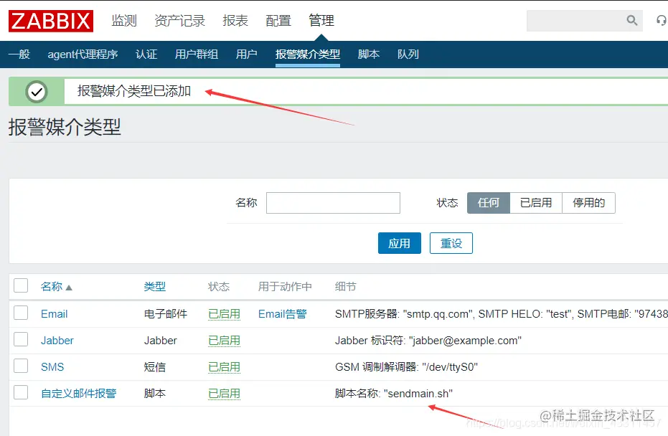Go to the 用户 submenu

[x=246, y=54]
